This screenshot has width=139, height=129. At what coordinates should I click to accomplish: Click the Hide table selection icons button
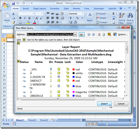click(109, 34)
